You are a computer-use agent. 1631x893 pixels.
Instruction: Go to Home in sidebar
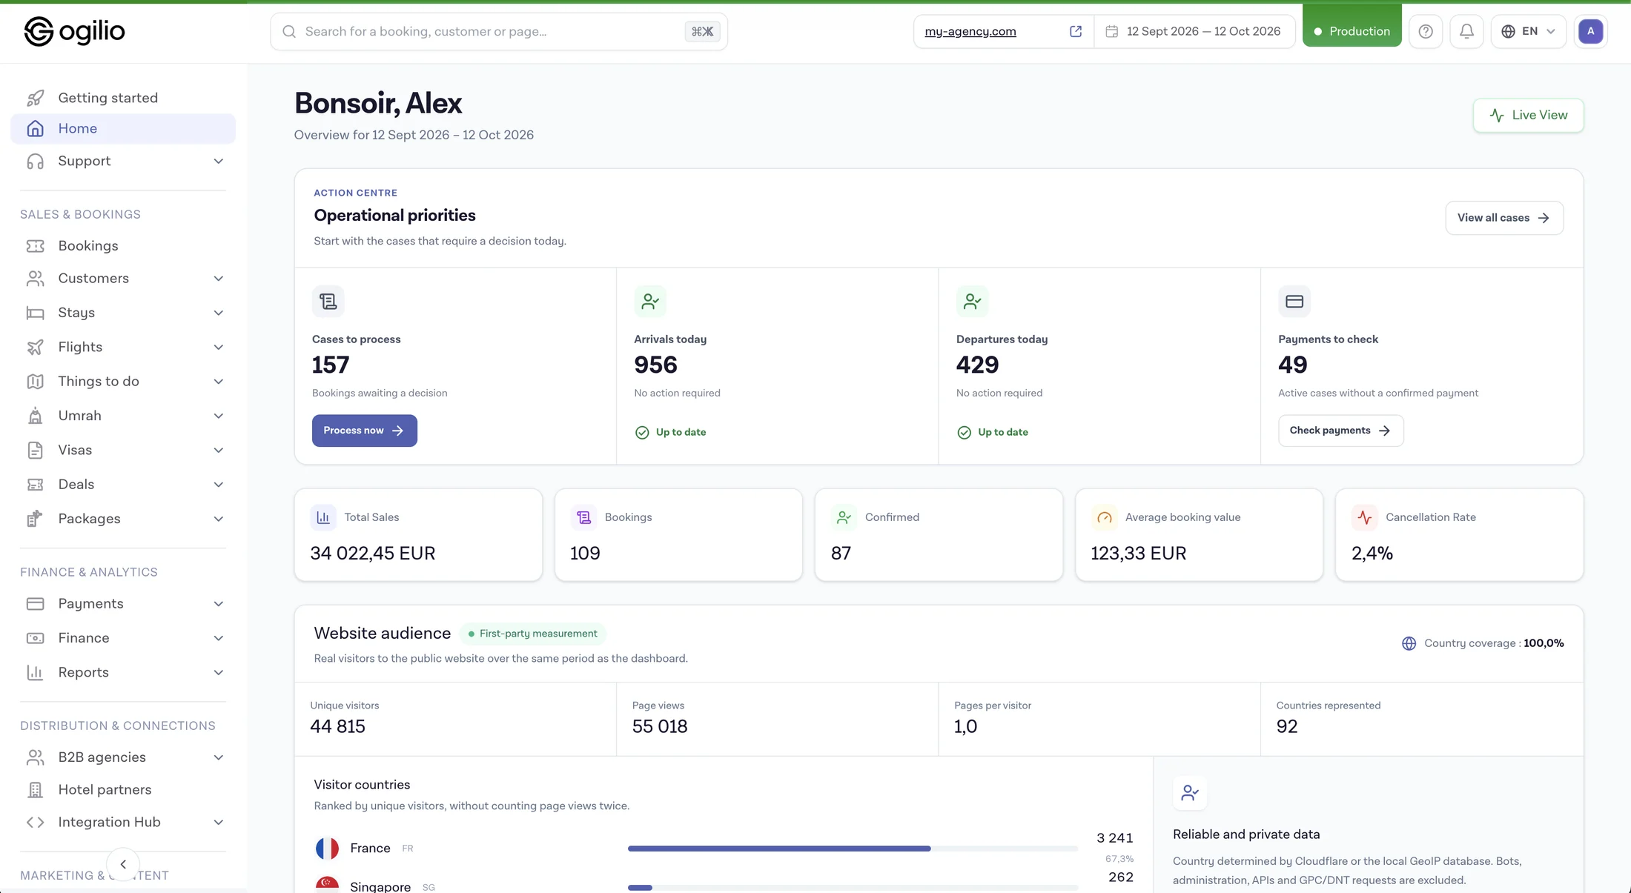[123, 128]
